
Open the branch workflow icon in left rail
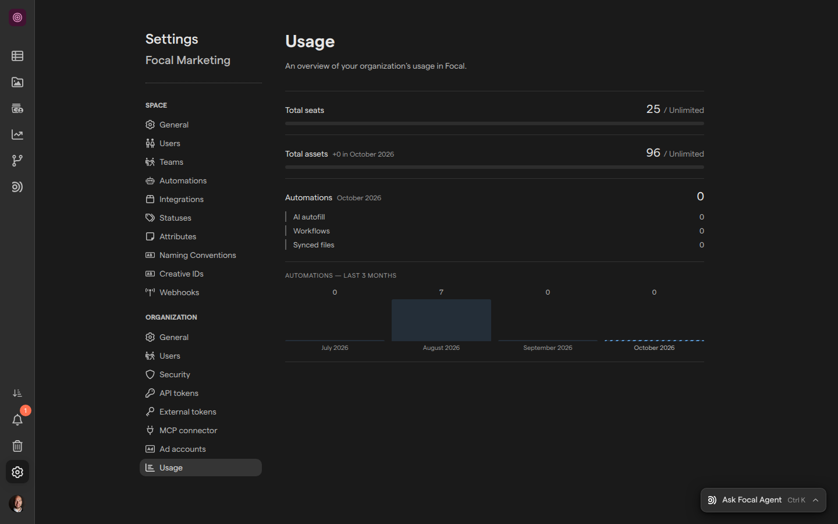coord(17,161)
